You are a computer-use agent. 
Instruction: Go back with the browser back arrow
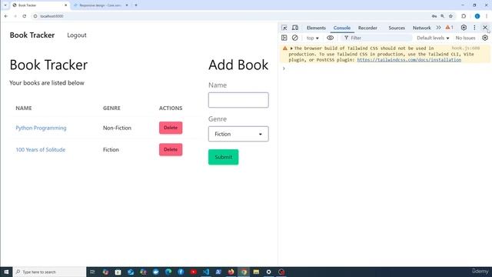(6, 16)
